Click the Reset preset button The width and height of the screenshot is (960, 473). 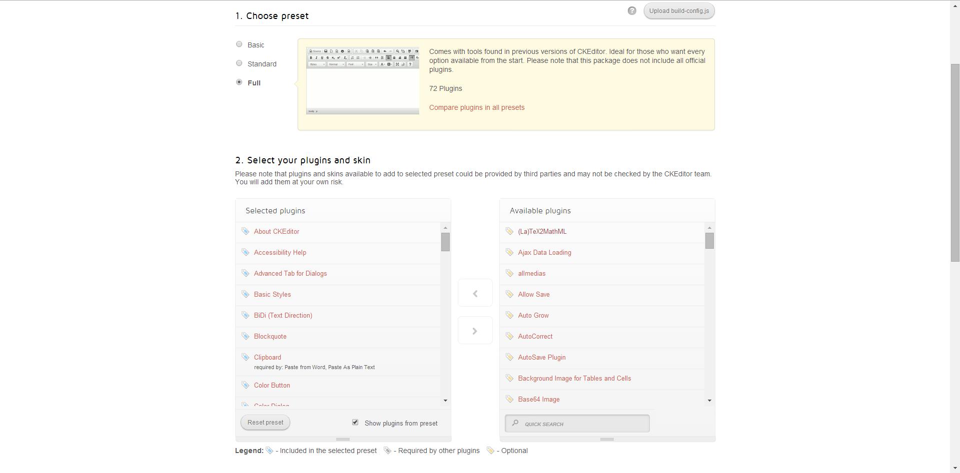point(265,423)
